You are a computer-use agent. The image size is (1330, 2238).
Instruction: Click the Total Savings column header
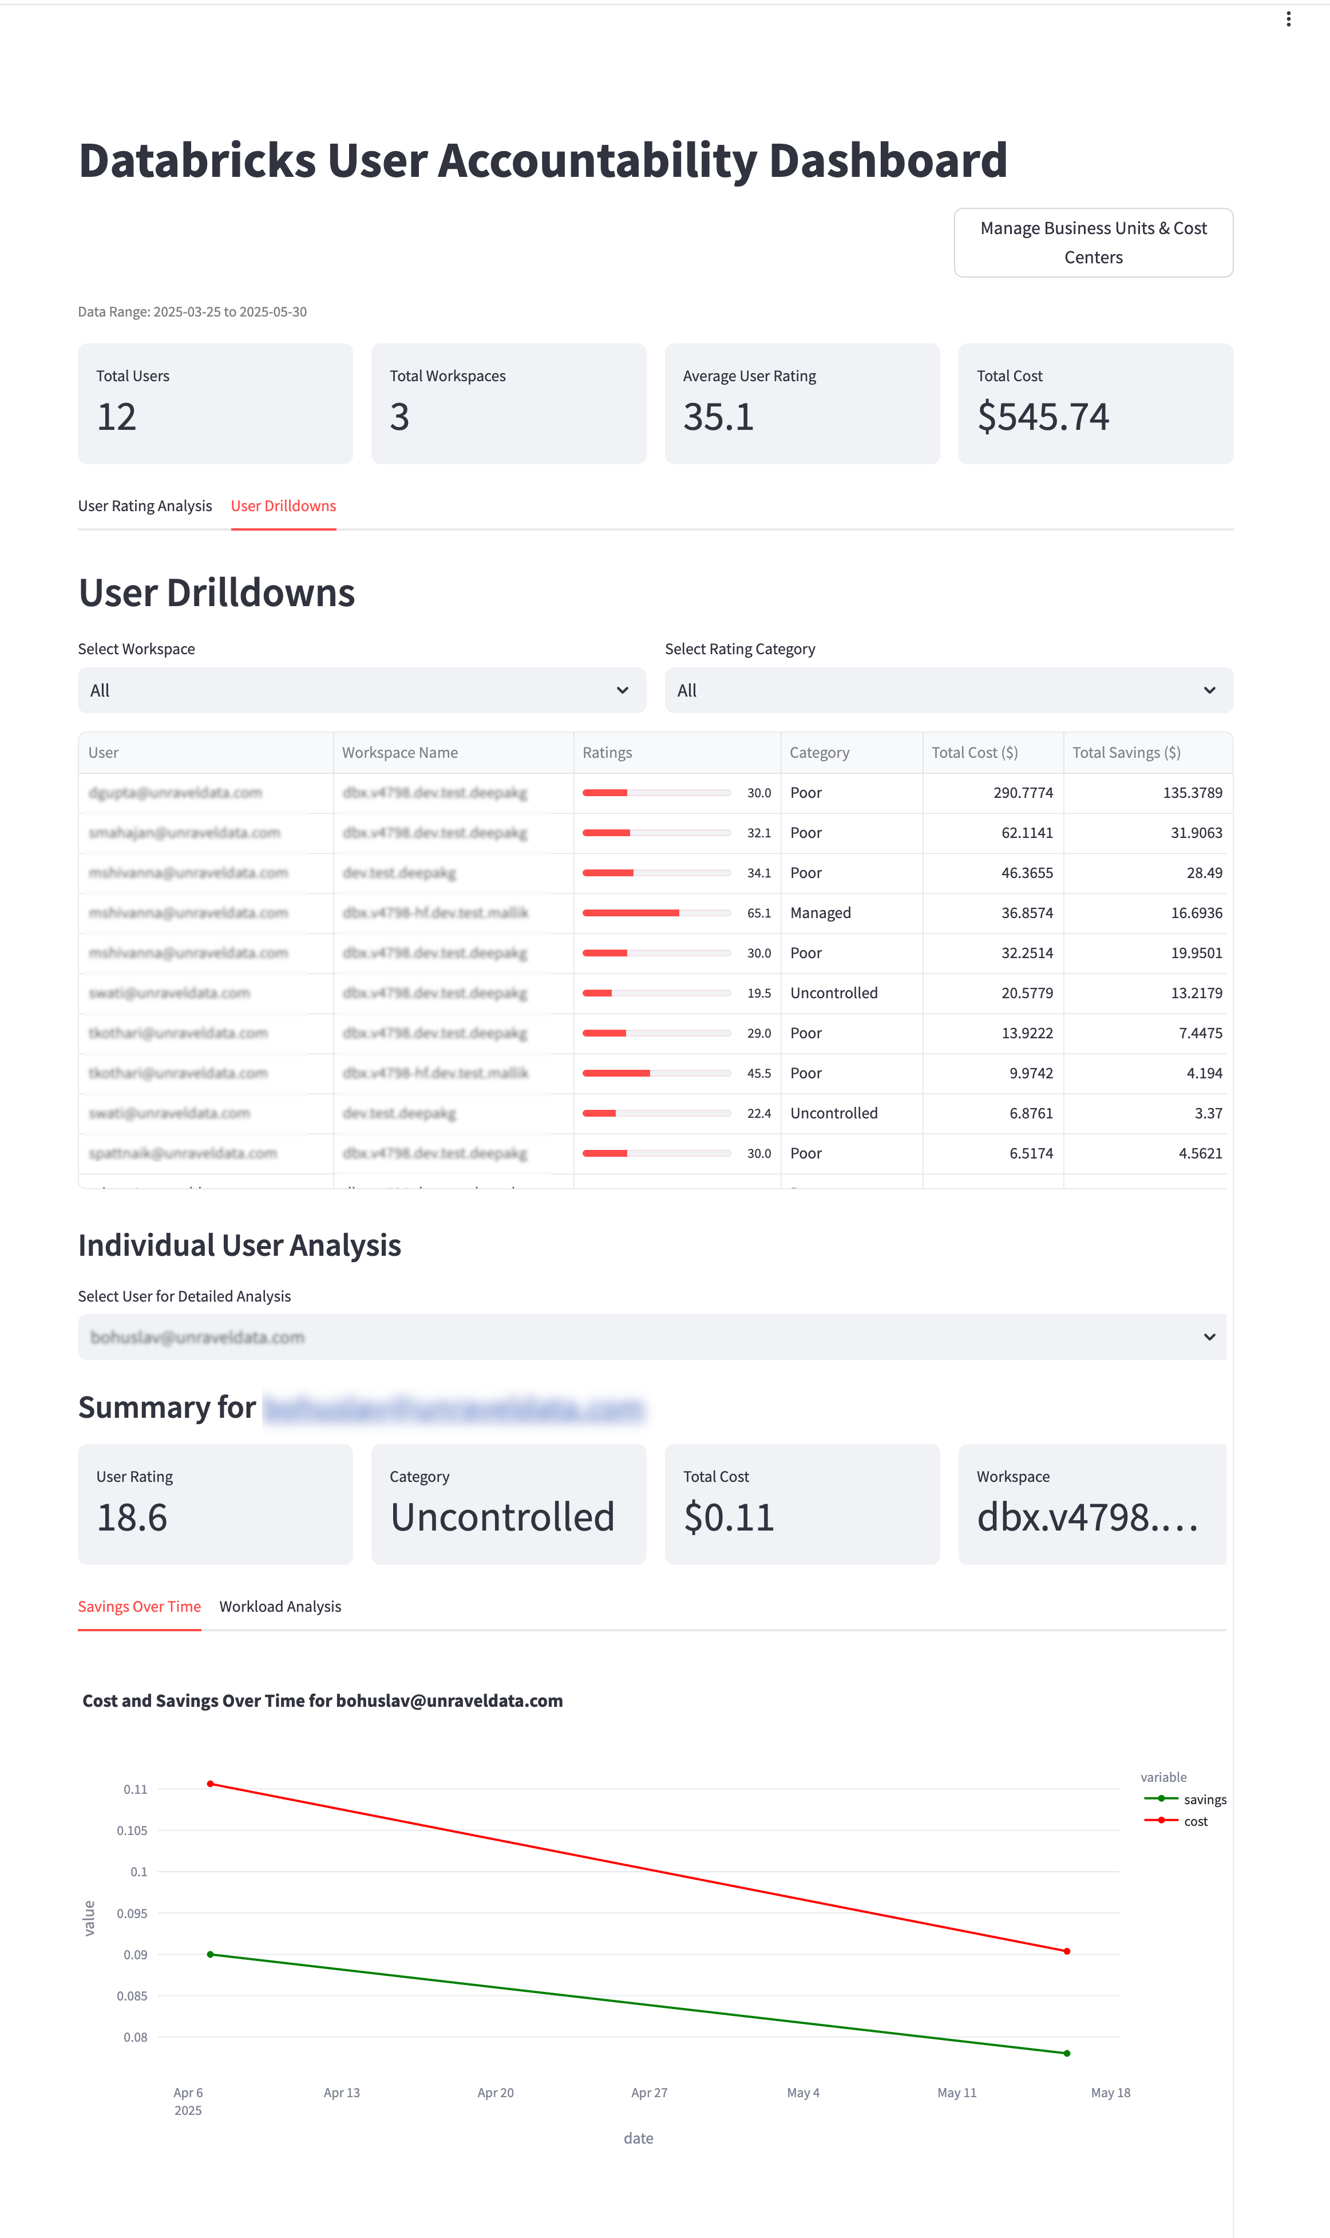[1129, 752]
